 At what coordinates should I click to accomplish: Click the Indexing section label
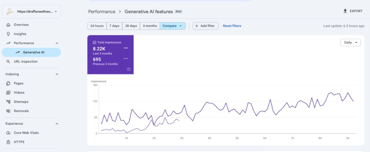coord(12,74)
